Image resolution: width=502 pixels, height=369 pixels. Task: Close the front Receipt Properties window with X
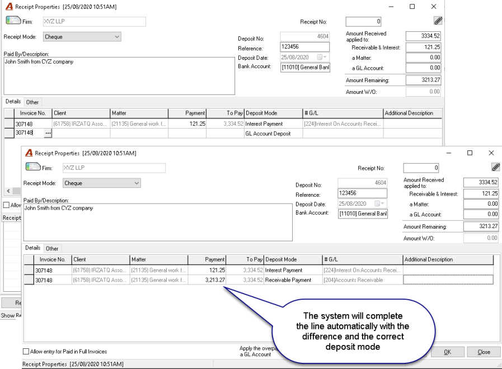pos(491,153)
